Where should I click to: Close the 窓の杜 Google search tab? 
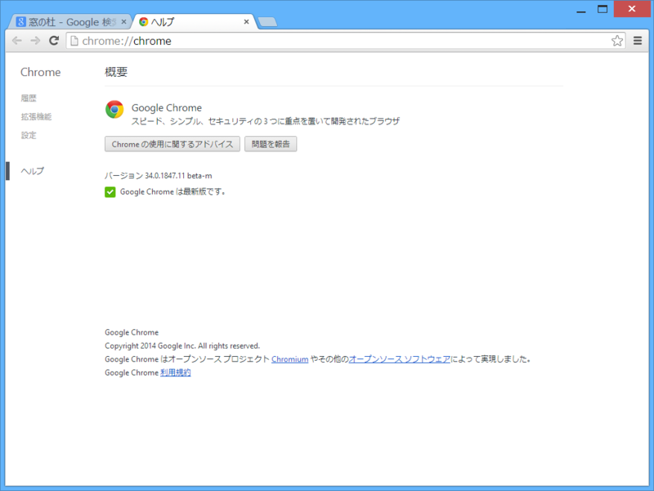123,22
